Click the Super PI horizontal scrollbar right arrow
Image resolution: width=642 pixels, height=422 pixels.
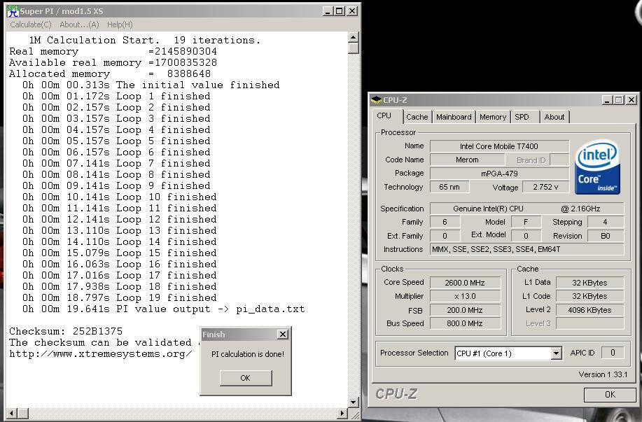click(342, 414)
